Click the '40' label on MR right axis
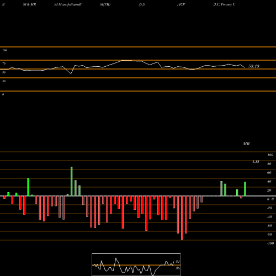 (x=269, y=182)
